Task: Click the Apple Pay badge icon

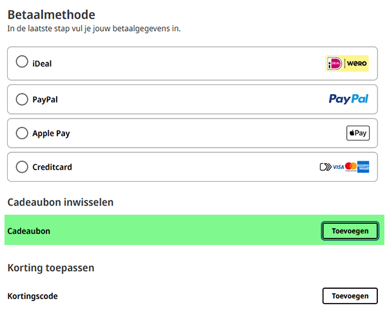Action: tap(357, 133)
